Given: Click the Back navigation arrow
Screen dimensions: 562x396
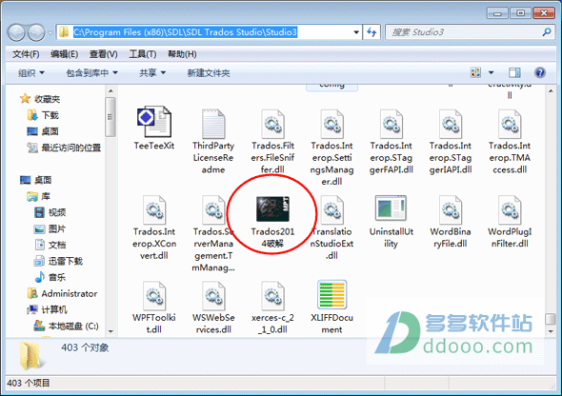Looking at the screenshot, I should click(16, 32).
